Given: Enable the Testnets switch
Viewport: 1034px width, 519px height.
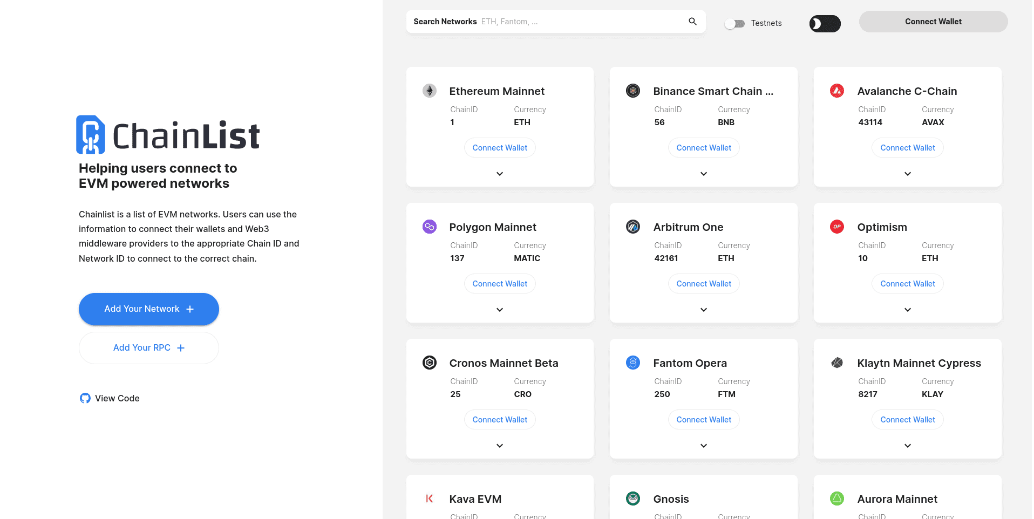Looking at the screenshot, I should [x=735, y=24].
